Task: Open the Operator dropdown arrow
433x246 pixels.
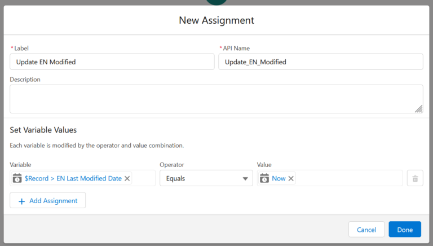Action: [x=245, y=178]
